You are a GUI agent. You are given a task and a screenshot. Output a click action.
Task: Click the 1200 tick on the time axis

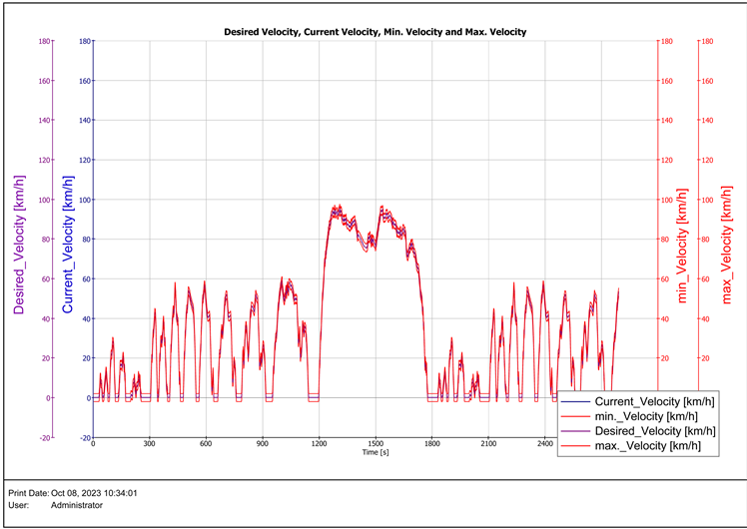point(320,444)
